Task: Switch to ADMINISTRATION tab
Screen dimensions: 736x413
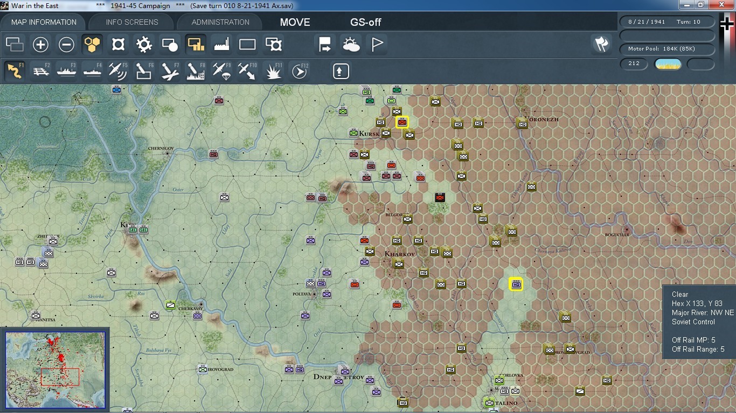Action: [220, 22]
